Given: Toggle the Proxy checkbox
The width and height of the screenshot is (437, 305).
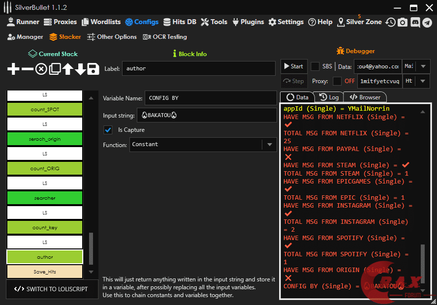Looking at the screenshot, I should point(337,81).
